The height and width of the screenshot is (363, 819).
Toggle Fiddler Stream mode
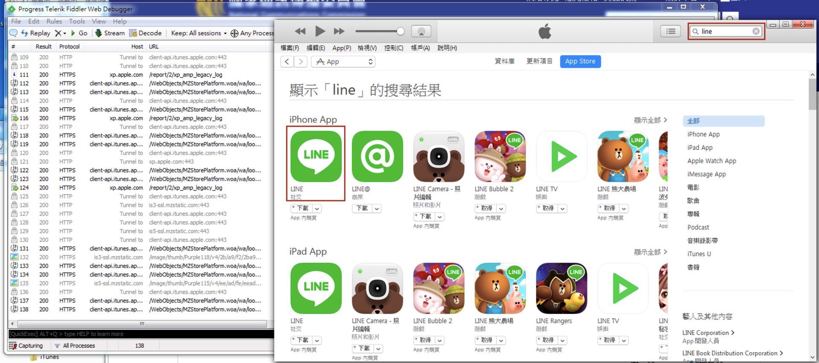110,33
